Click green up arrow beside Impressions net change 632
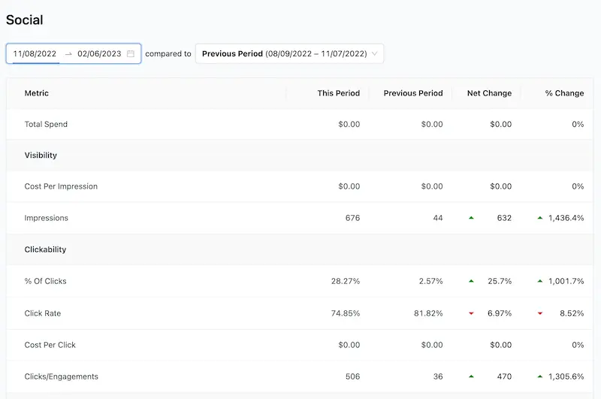601x399 pixels. pyautogui.click(x=471, y=218)
